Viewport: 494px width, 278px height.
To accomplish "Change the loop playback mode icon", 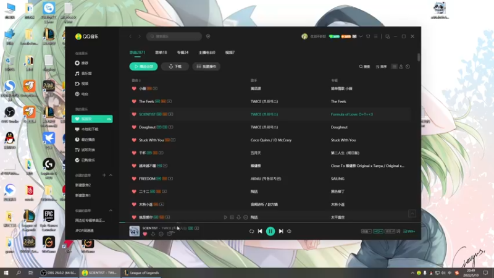I will point(251,231).
